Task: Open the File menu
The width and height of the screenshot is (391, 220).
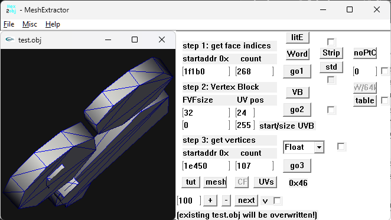Action: (x=9, y=24)
